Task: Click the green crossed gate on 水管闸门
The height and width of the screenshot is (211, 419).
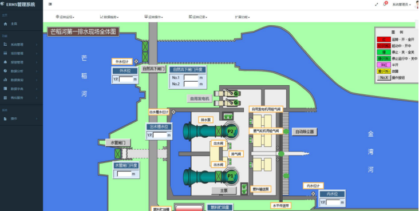Action: pyautogui.click(x=118, y=154)
